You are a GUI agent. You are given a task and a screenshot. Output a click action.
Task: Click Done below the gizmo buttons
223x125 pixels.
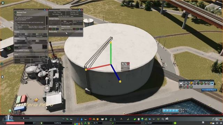[x=125, y=66]
